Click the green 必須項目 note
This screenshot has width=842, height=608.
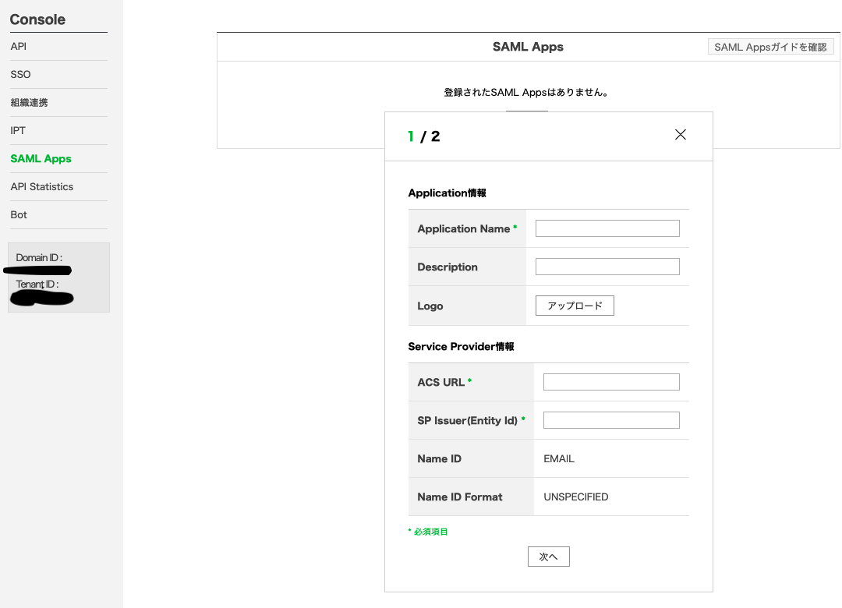tap(427, 531)
